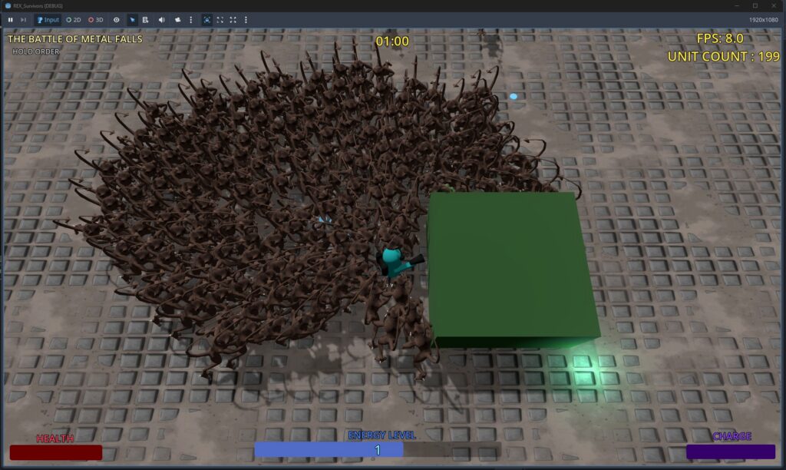Switch to 2D node selection mode
The width and height of the screenshot is (786, 470).
[74, 19]
